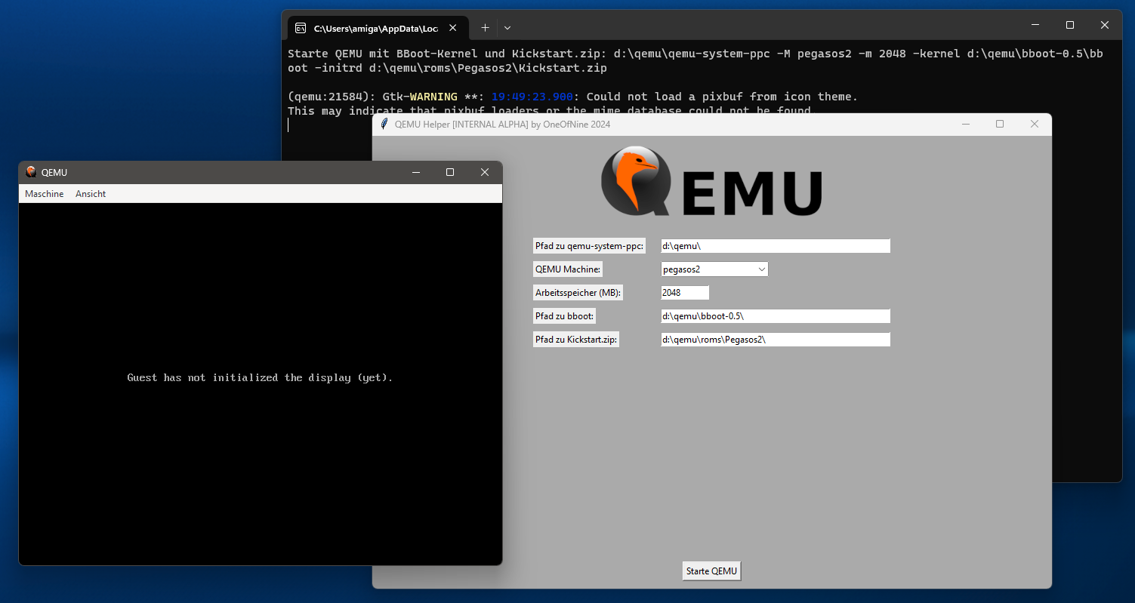Click the Starte QEMU button

[711, 571]
